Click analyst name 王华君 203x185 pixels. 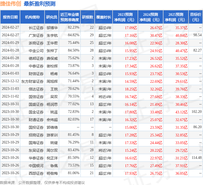pyautogui.click(x=52, y=43)
